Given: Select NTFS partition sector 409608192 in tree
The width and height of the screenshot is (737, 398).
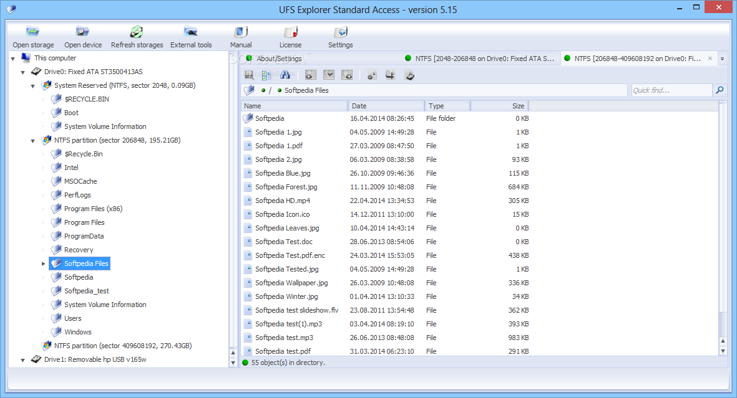Looking at the screenshot, I should click(123, 346).
